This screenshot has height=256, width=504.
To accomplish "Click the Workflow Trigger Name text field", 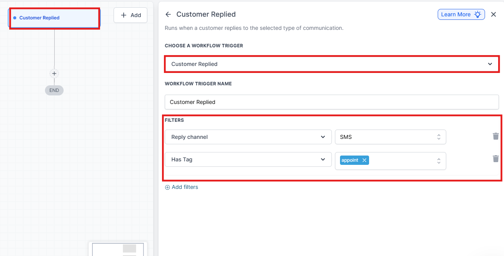I will tap(331, 102).
